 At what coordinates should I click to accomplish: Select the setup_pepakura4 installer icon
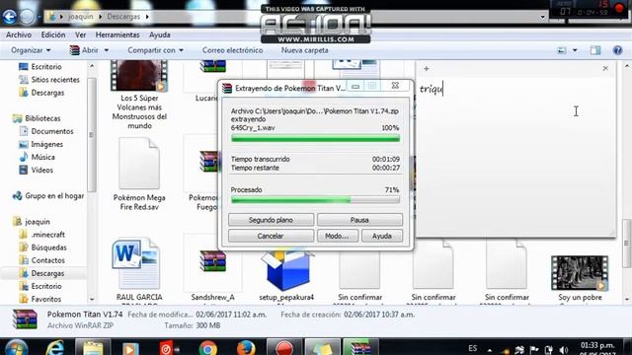[x=287, y=270]
